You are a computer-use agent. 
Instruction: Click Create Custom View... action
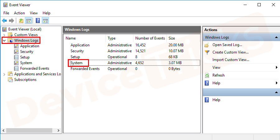pos(230,52)
